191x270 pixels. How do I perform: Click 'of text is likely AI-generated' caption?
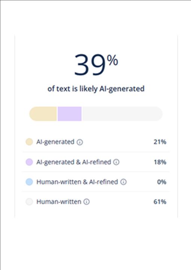(96, 89)
